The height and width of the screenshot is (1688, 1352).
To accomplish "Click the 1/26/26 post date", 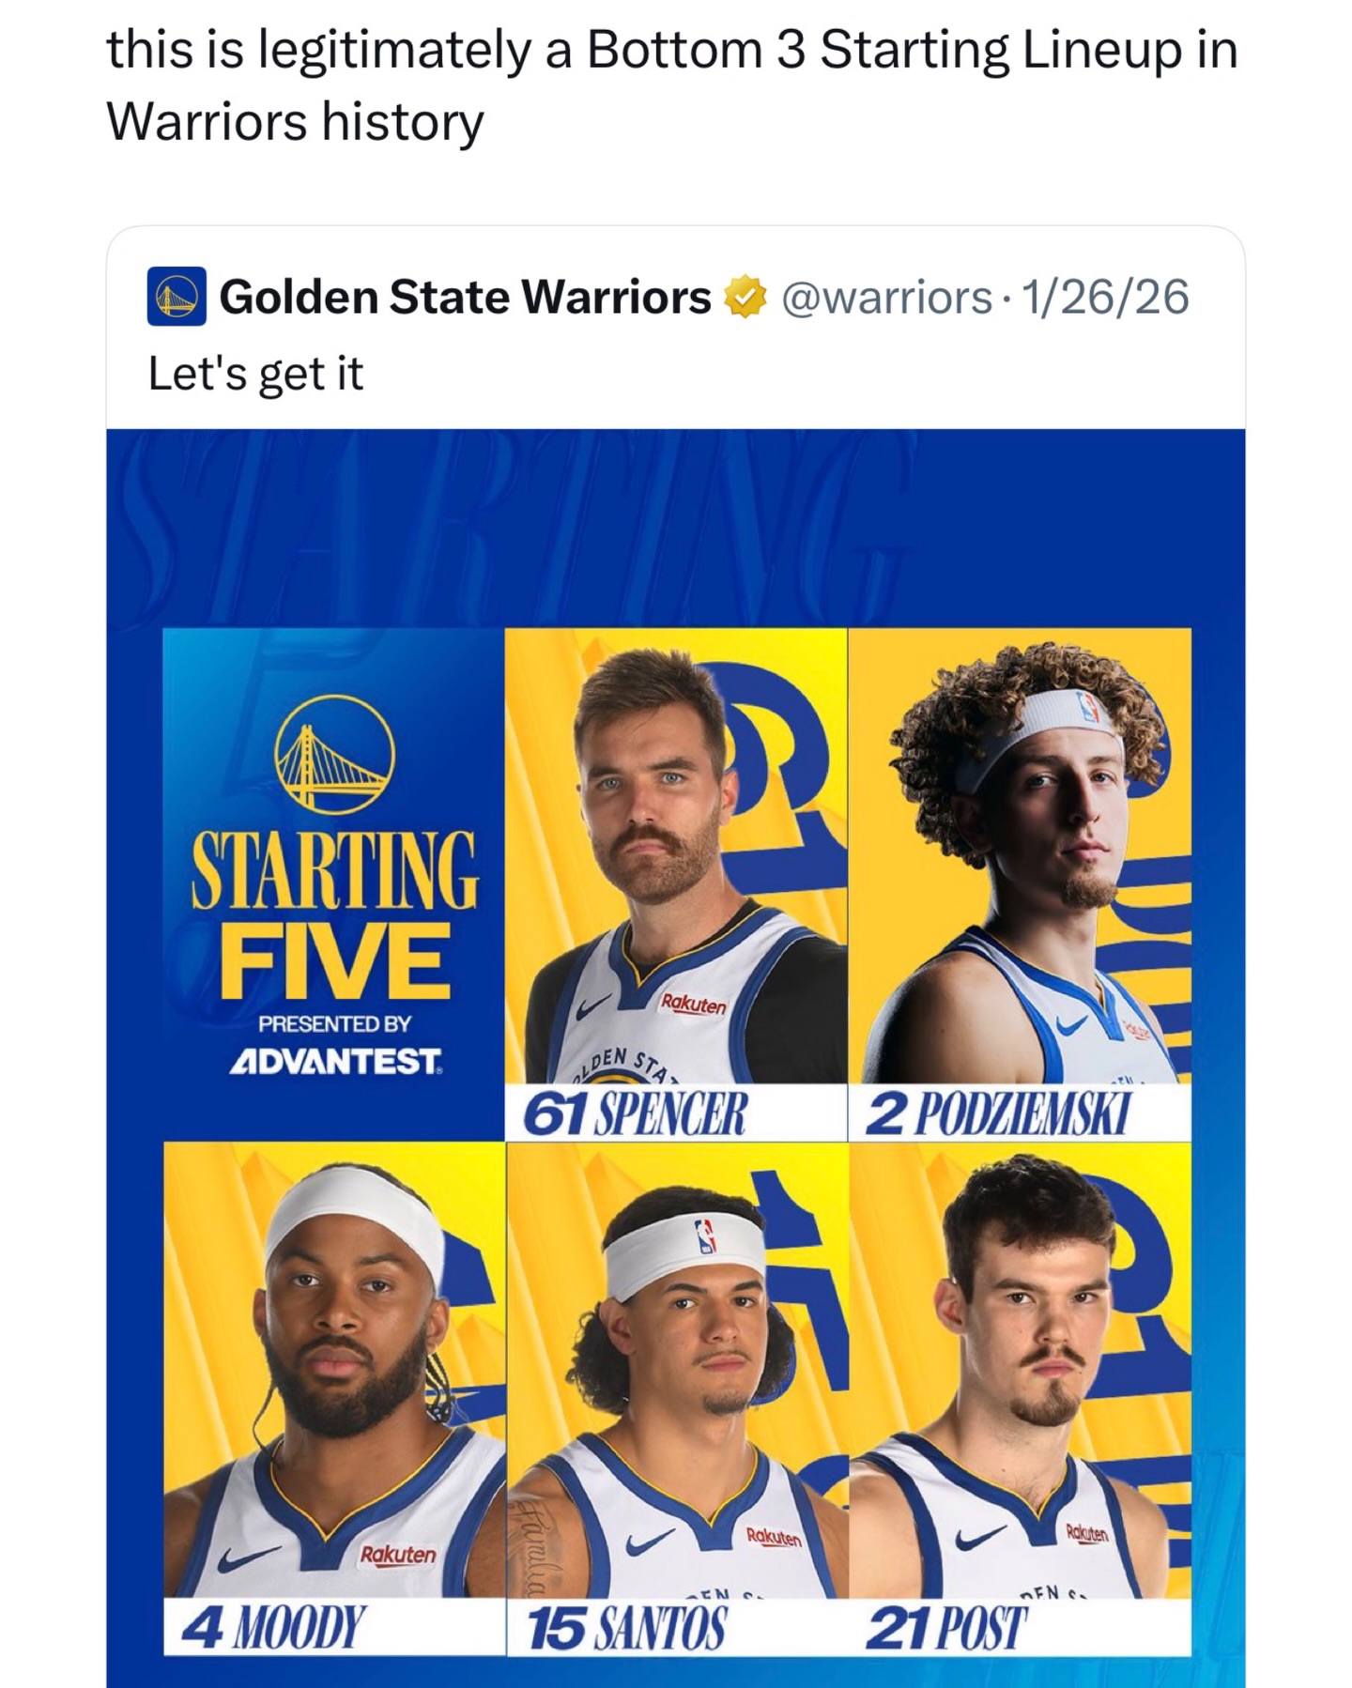I will tap(1105, 297).
